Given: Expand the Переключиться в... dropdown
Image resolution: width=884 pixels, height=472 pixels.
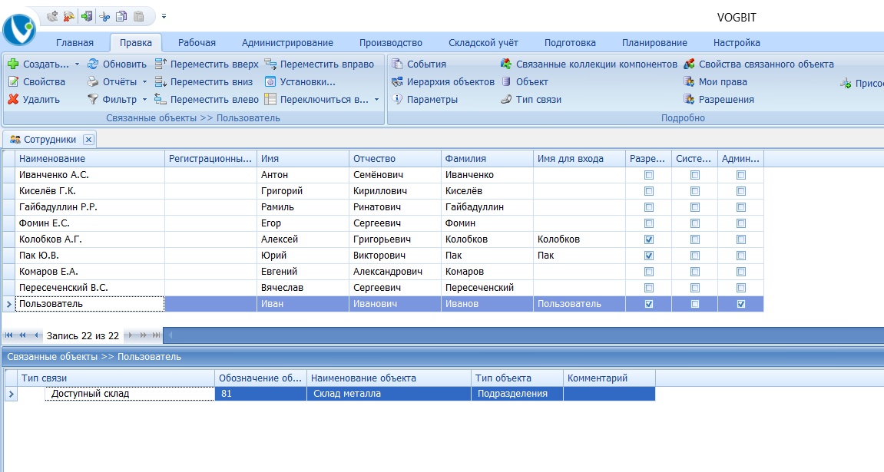Looking at the screenshot, I should 376,100.
